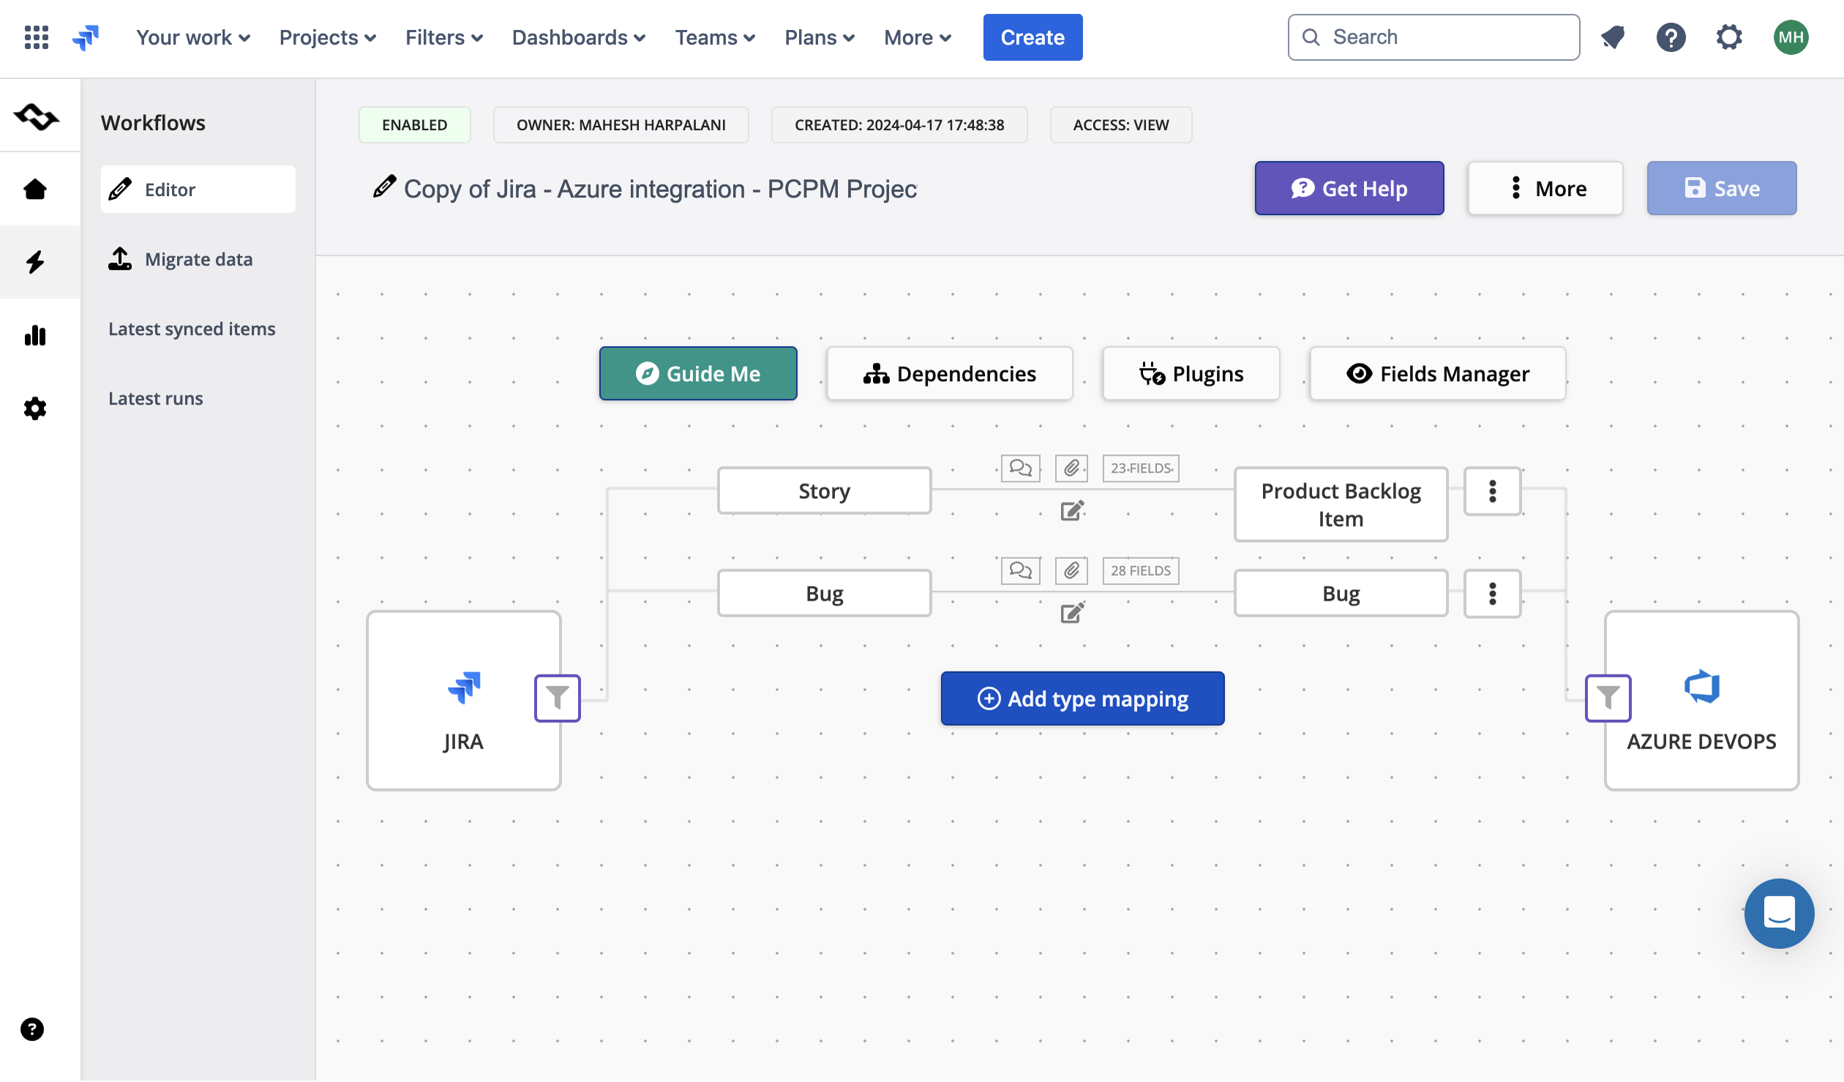Select the Jira Story type box
Image resolution: width=1844 pixels, height=1082 pixels.
pyautogui.click(x=825, y=491)
